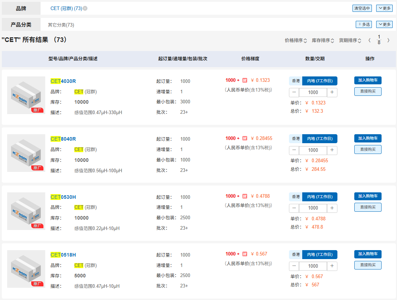The height and width of the screenshot is (300, 397).
Task: Select the 其它分类(73) category filter
Action: (x=61, y=25)
